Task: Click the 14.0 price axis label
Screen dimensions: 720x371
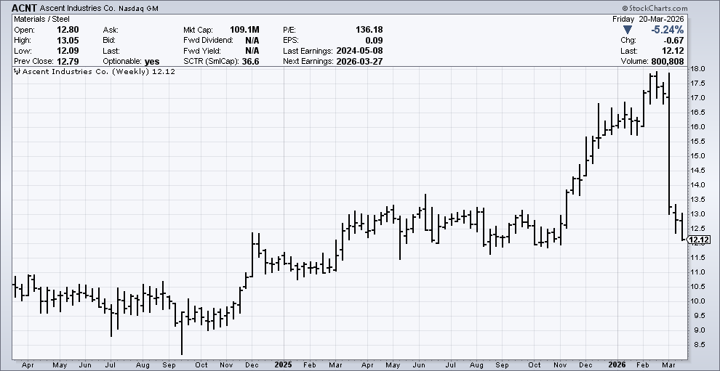Action: pyautogui.click(x=698, y=185)
